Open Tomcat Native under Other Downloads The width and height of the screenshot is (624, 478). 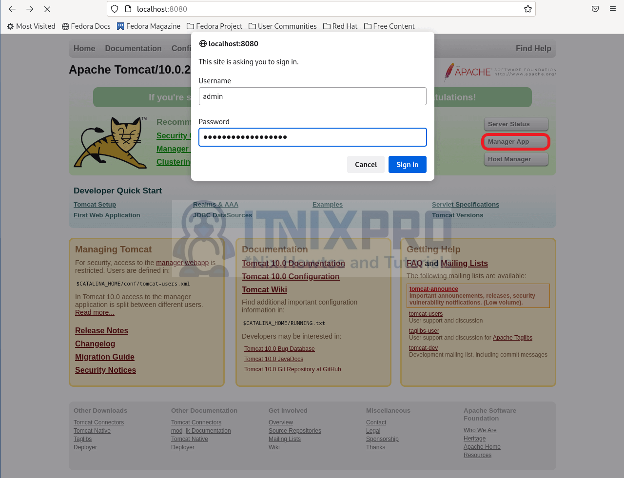point(92,431)
